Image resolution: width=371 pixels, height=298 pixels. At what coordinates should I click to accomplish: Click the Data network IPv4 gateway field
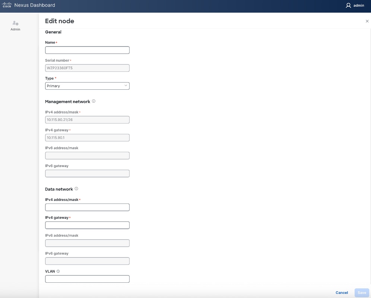(87, 225)
